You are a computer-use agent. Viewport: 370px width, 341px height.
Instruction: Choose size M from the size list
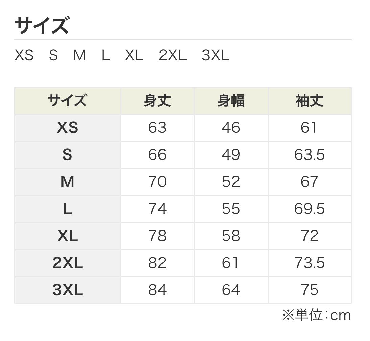point(79,55)
